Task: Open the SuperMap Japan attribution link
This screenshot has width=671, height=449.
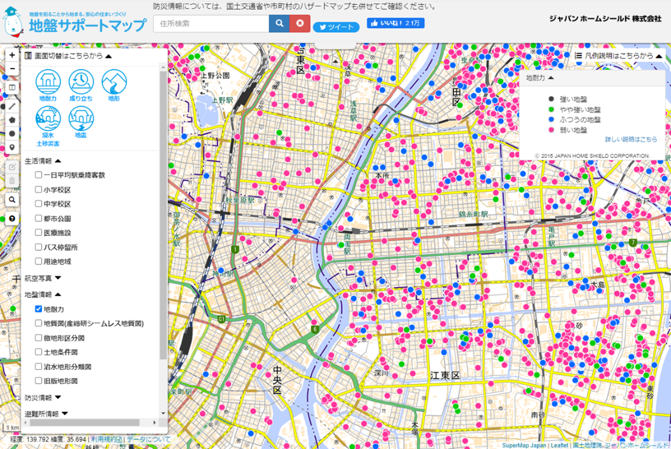Action: coord(524,445)
